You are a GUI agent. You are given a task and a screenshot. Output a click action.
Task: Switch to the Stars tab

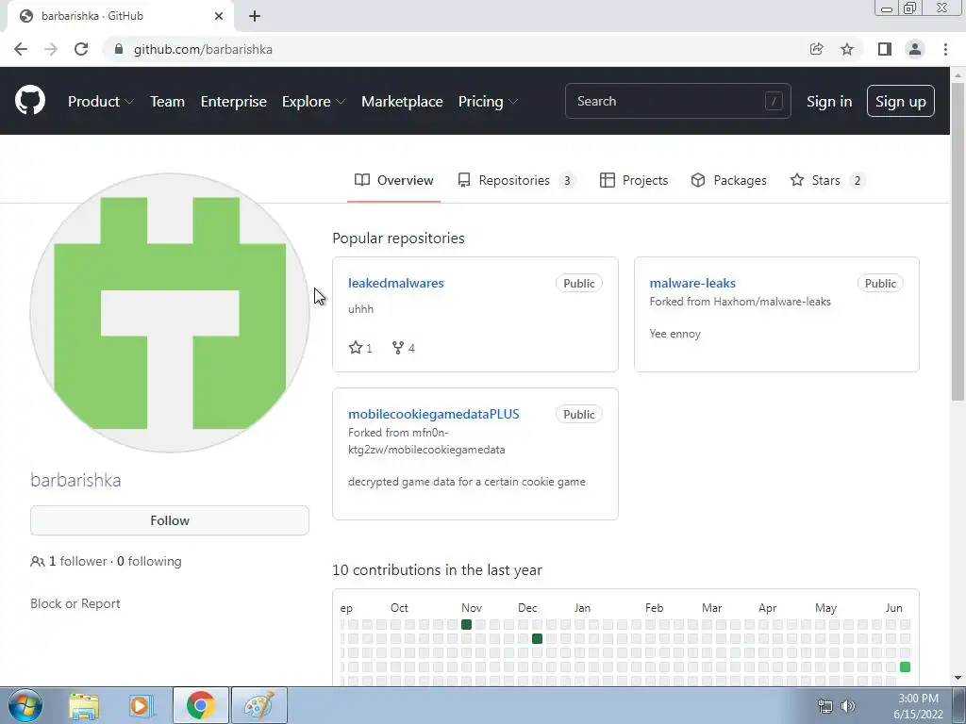click(826, 180)
